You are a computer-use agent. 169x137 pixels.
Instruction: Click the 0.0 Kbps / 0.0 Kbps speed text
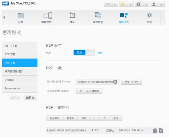pyautogui.click(x=131, y=130)
